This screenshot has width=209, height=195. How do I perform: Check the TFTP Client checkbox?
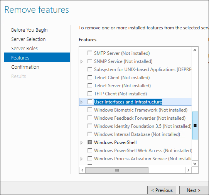tap(90, 93)
